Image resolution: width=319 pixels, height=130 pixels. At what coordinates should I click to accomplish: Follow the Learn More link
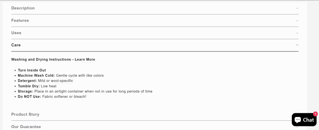(x=85, y=60)
